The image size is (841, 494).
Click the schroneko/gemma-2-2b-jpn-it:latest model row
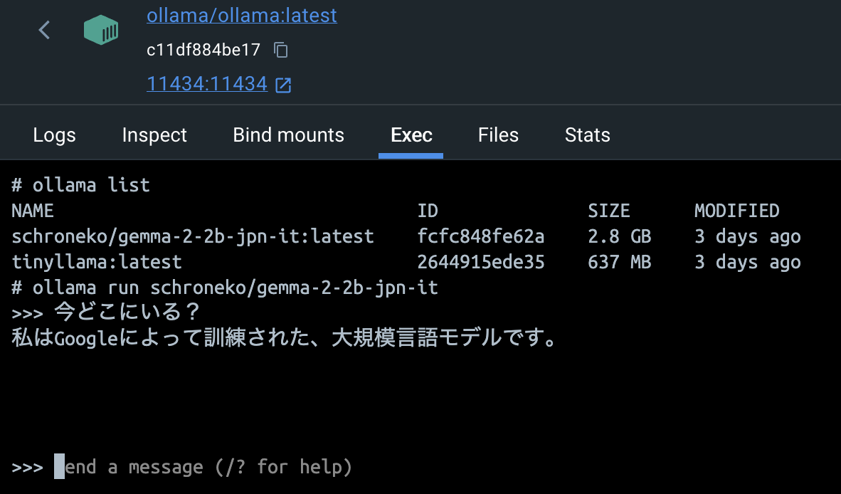coord(192,236)
